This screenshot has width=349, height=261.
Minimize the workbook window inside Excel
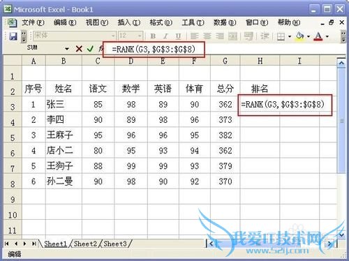click(x=322, y=23)
